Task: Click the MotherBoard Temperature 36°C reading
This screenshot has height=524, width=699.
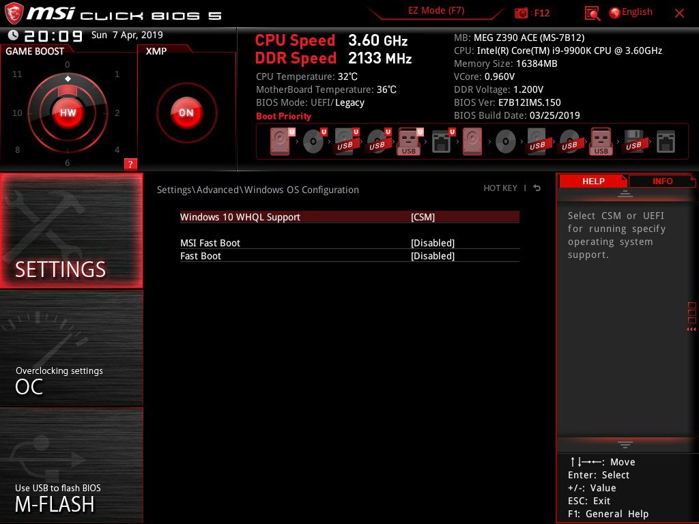Action: [x=326, y=89]
